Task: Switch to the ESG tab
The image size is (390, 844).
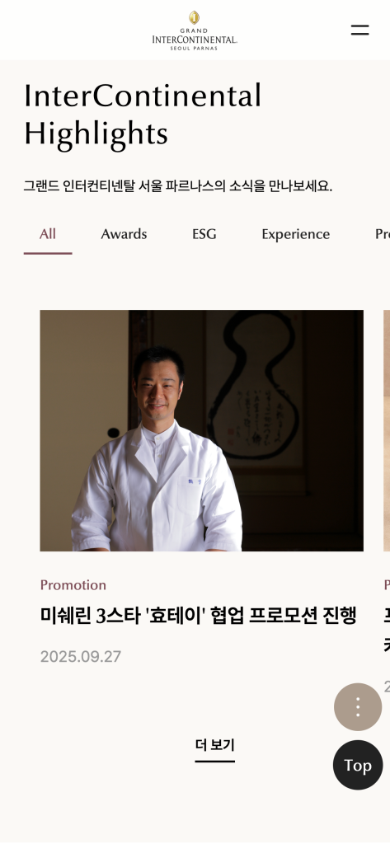Action: coord(204,234)
